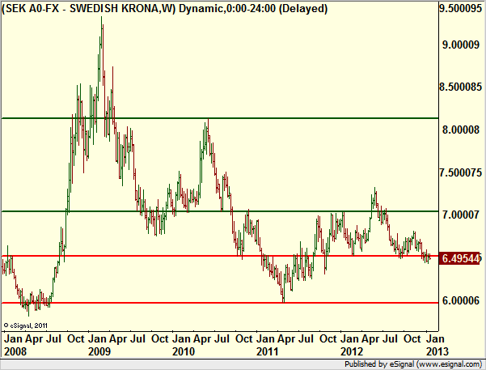Image resolution: width=486 pixels, height=370 pixels.
Task: Select the 7.00007 price axis label
Action: (461, 215)
